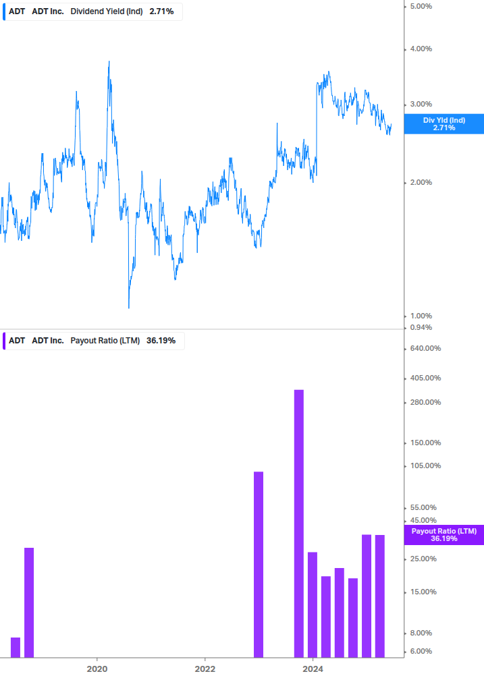Click the 6.00% label on the payout axis
The height and width of the screenshot is (678, 484).
[421, 652]
